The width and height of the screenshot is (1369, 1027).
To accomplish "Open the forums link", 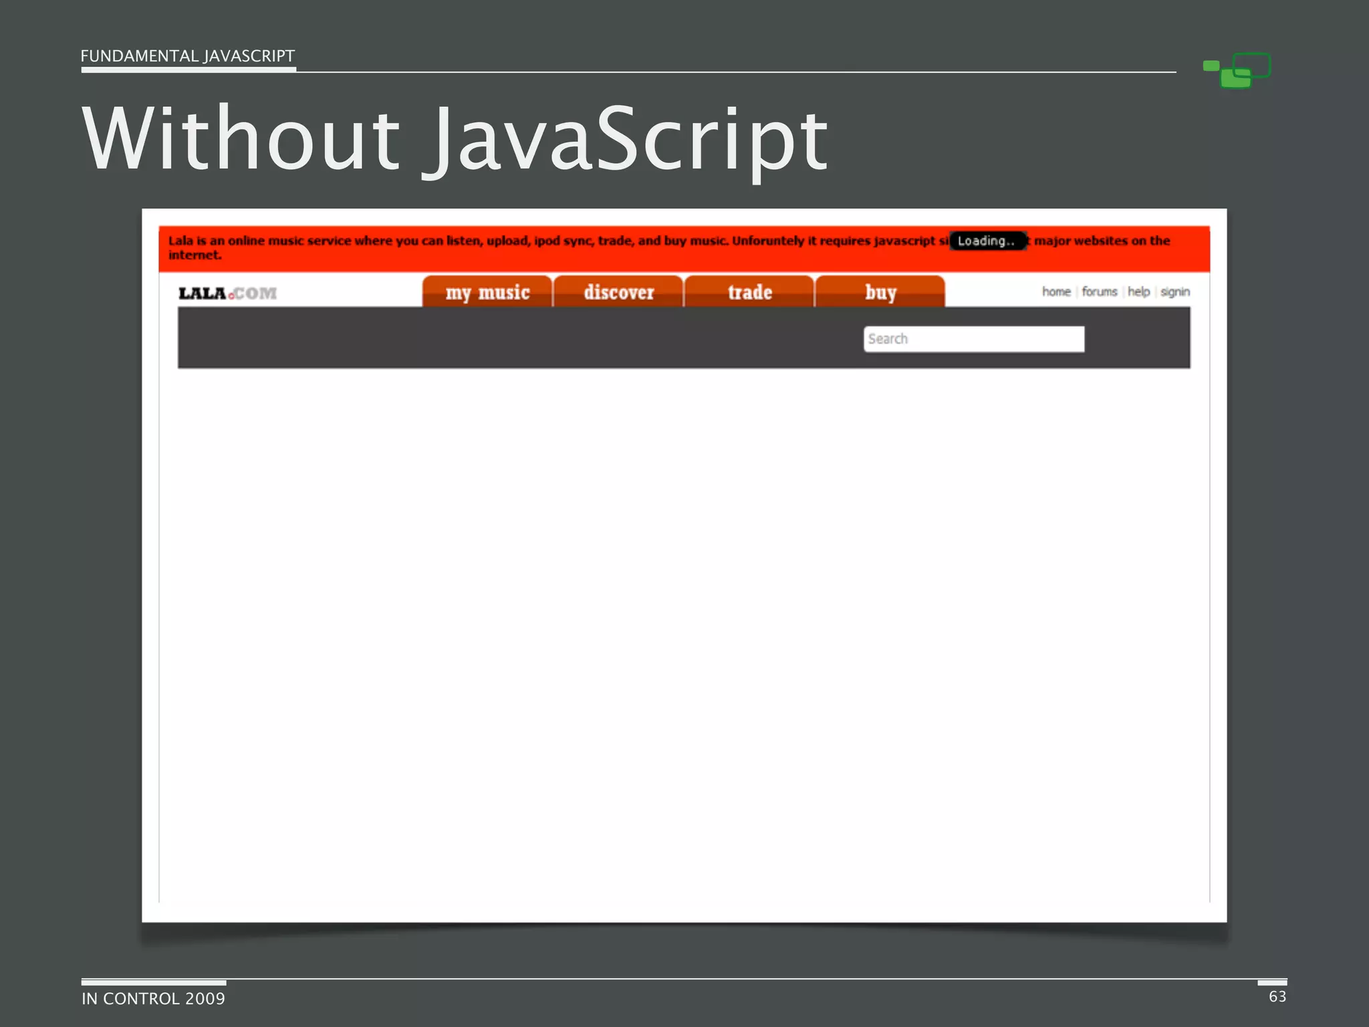I will click(1100, 292).
